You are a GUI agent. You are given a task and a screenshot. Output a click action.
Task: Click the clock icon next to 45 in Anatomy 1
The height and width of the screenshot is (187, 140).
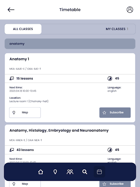pyautogui.click(x=110, y=79)
